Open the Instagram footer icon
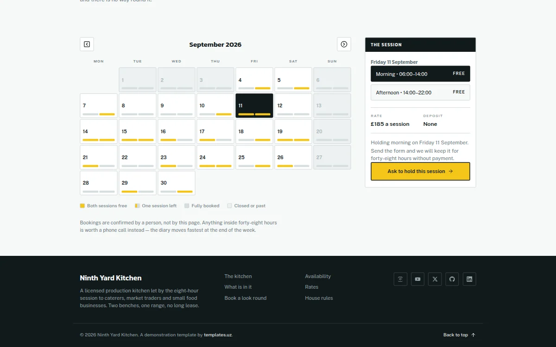556x347 pixels. pyautogui.click(x=400, y=279)
